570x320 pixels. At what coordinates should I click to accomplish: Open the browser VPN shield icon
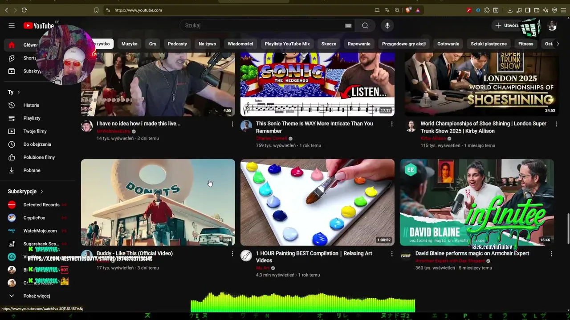pos(554,10)
